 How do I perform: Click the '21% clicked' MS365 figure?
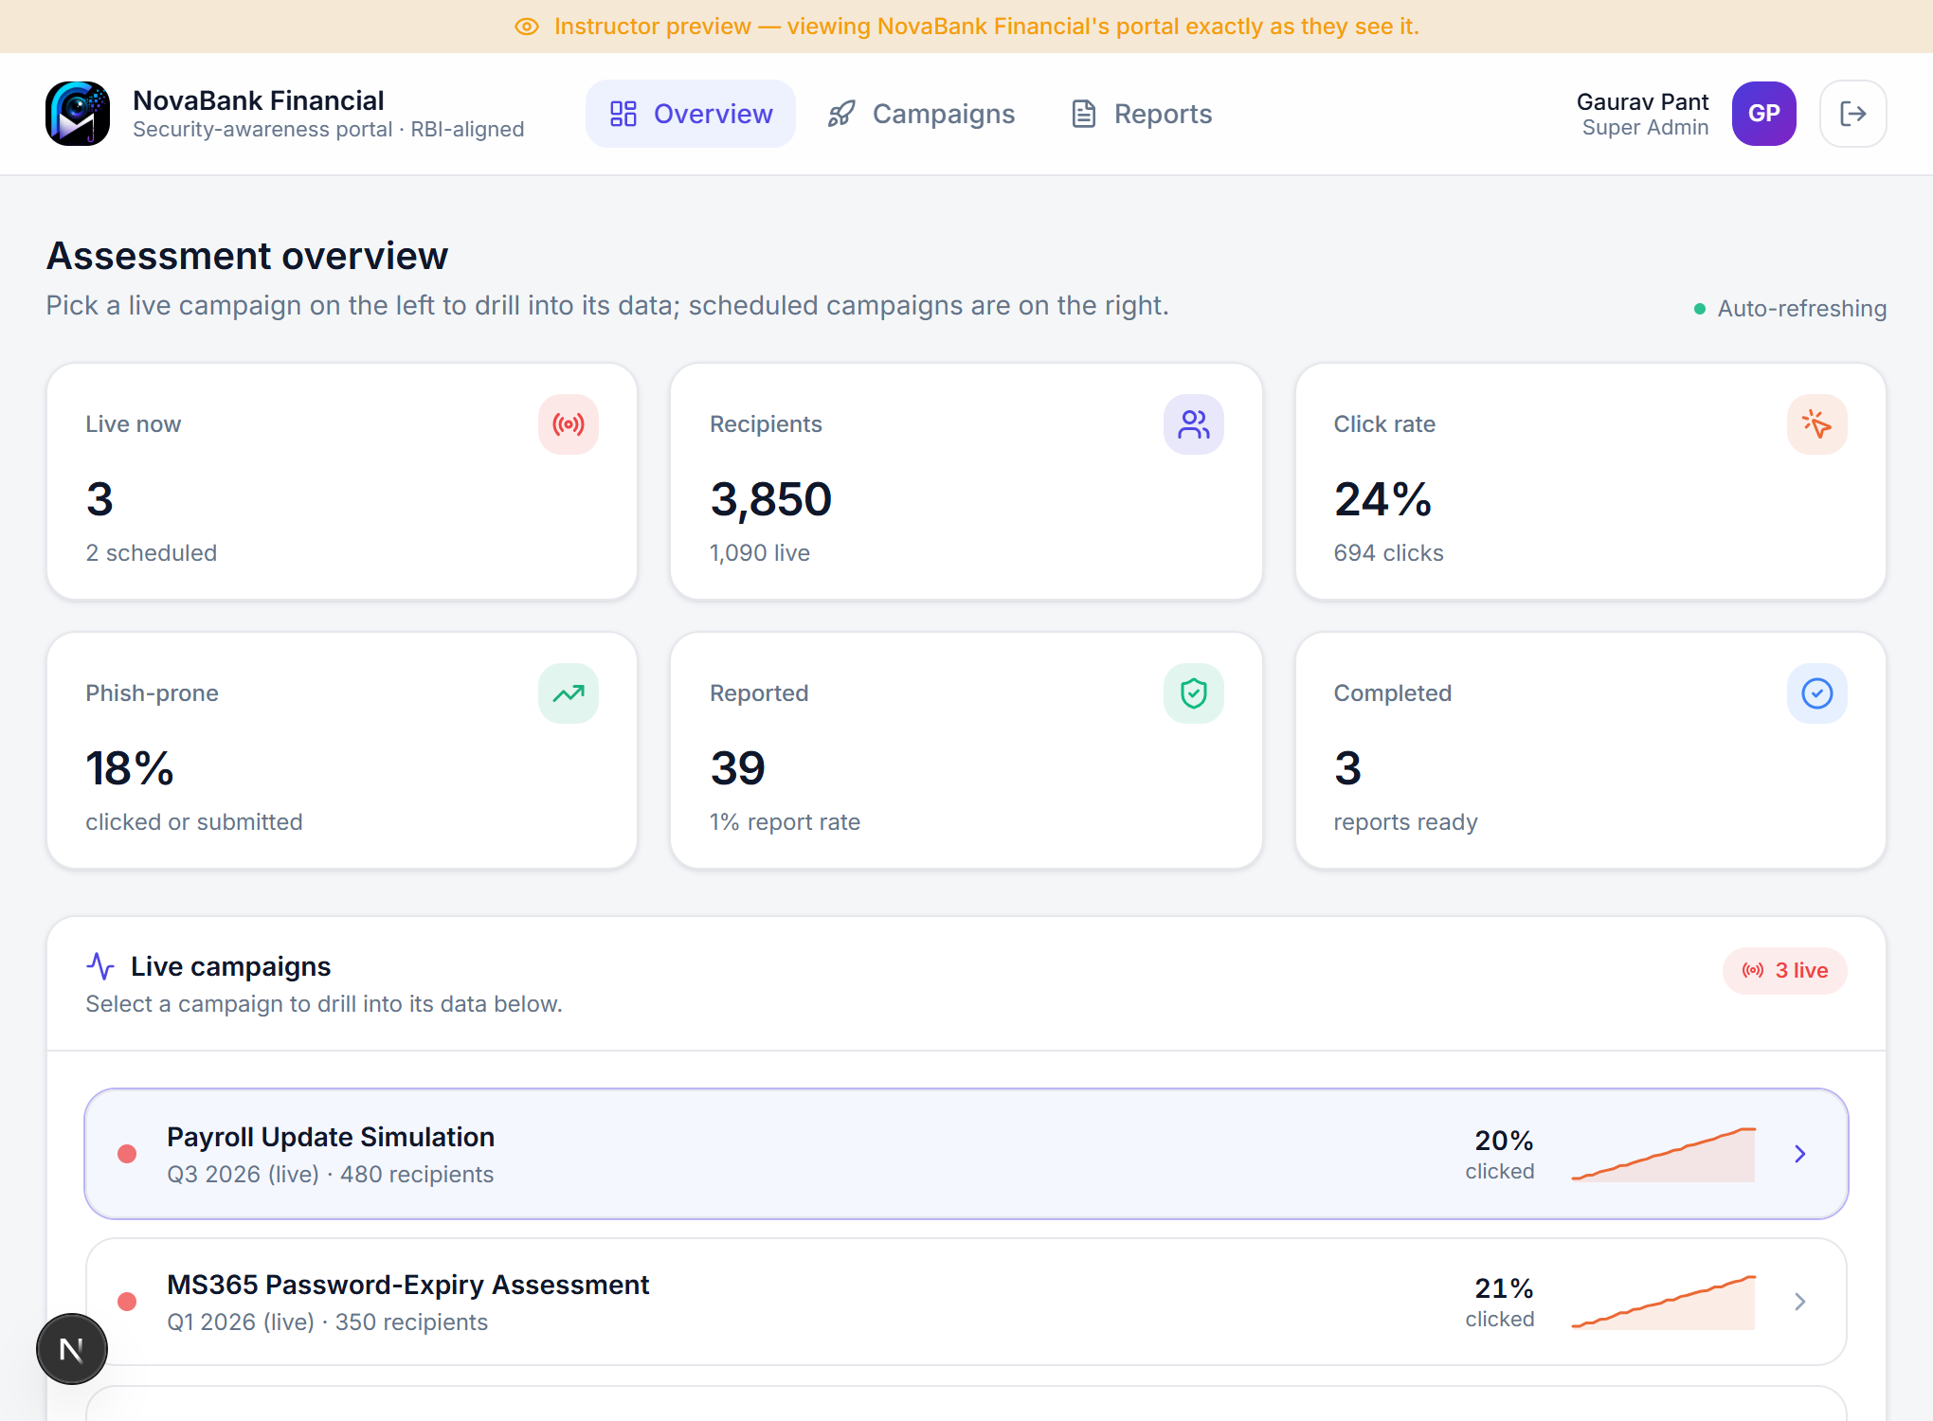[x=1501, y=1302]
